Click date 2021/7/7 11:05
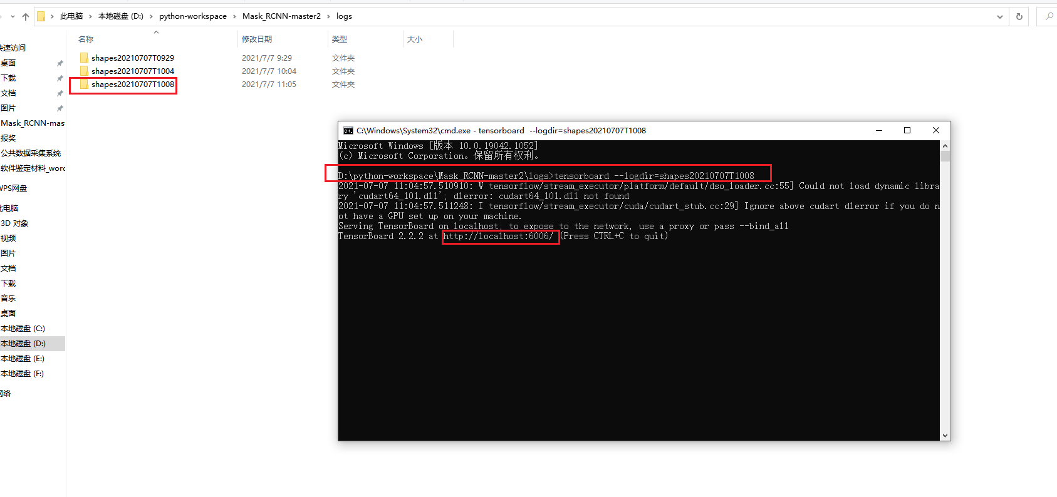The width and height of the screenshot is (1057, 497). (x=269, y=84)
